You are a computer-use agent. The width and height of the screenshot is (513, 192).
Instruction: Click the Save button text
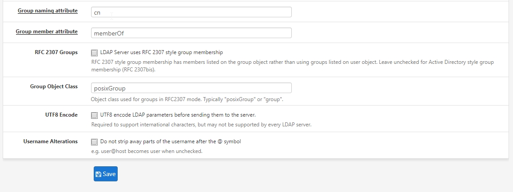tap(109, 174)
